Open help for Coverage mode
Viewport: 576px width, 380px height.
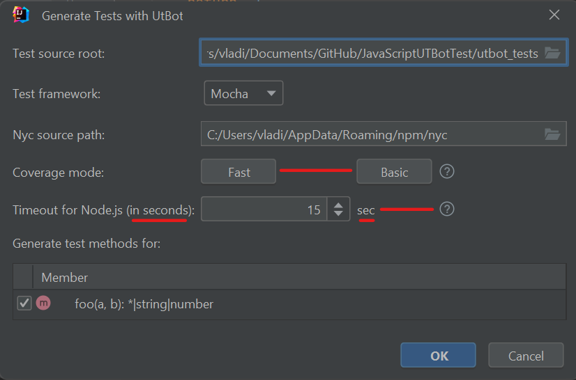[447, 171]
